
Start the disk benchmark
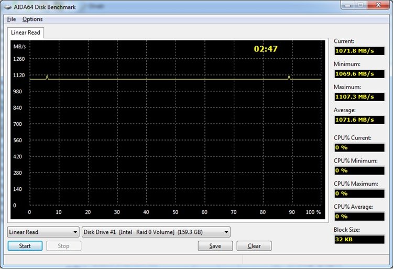25,246
